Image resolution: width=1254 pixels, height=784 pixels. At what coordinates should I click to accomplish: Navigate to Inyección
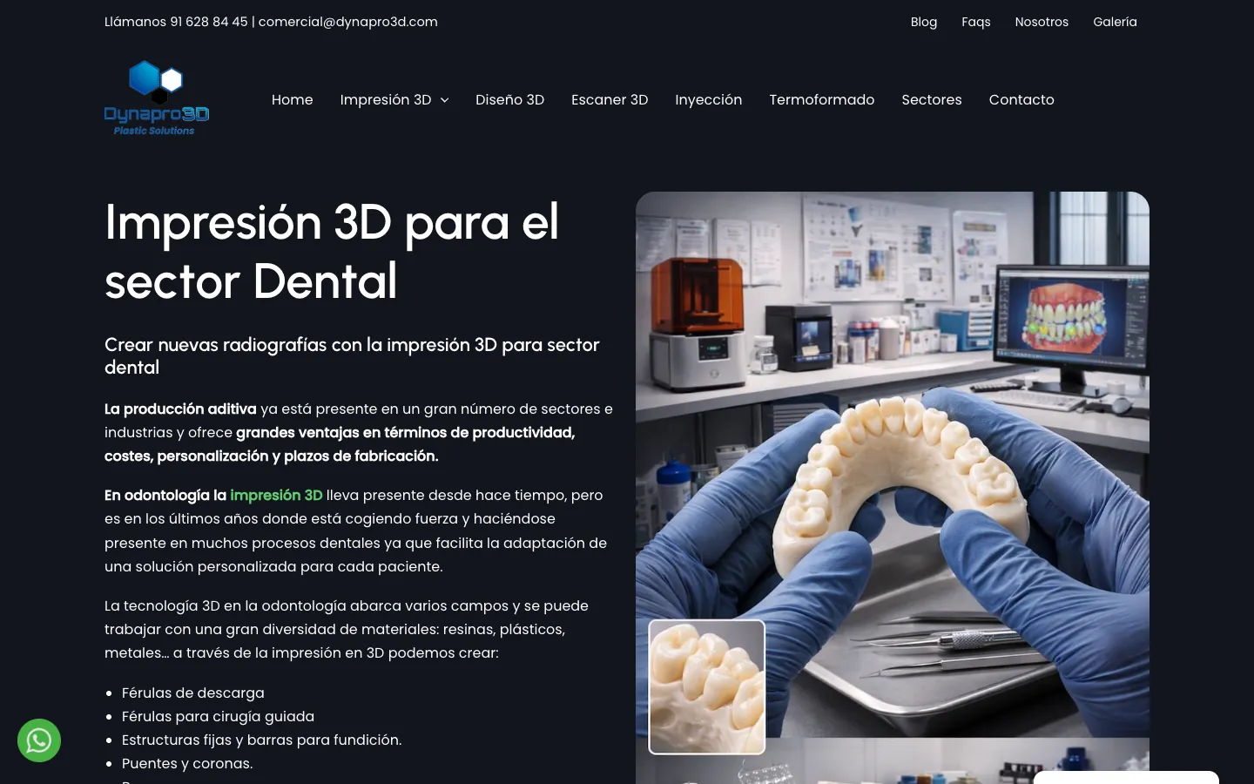(x=708, y=99)
